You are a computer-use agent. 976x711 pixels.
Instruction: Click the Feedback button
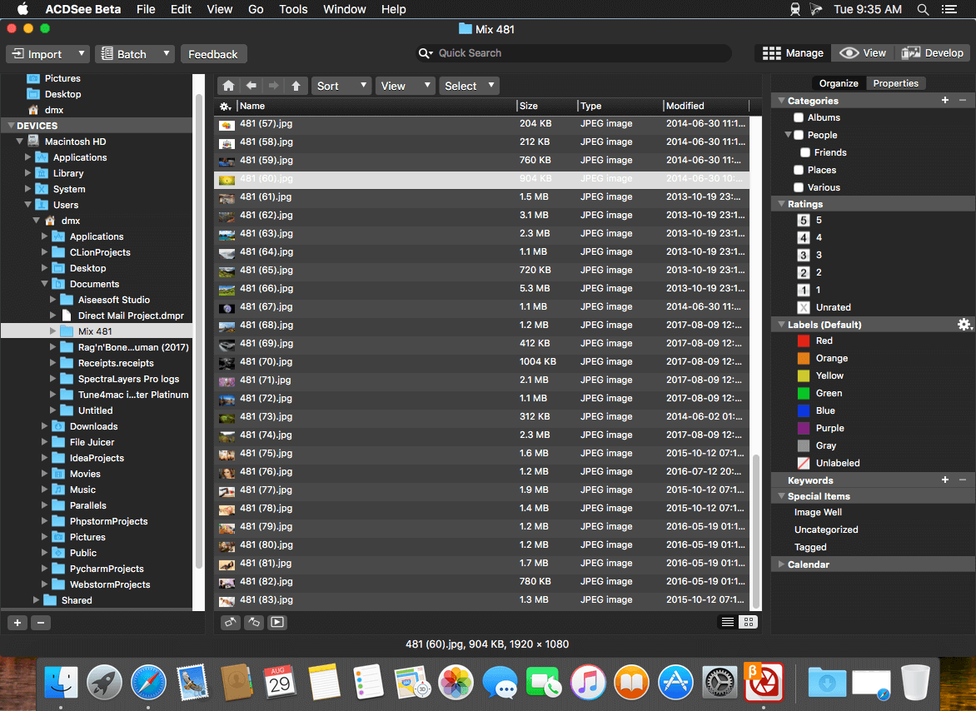pyautogui.click(x=213, y=54)
